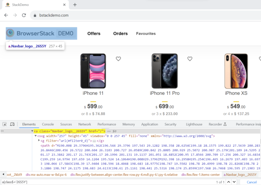Cancel the DevTools element search
Image resolution: width=261 pixels, height=185 pixels.
tap(252, 182)
